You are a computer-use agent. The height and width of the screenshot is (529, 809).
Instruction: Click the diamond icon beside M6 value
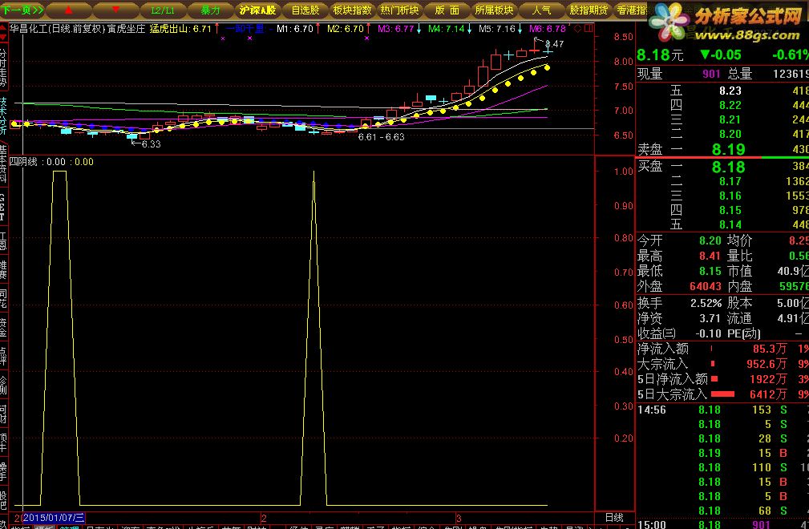click(x=577, y=28)
